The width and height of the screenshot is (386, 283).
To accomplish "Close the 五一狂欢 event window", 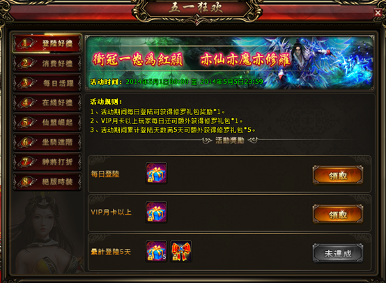I will point(378,13).
